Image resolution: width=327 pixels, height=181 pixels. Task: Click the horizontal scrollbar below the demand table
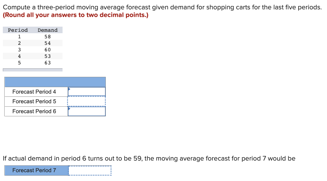[32, 69]
